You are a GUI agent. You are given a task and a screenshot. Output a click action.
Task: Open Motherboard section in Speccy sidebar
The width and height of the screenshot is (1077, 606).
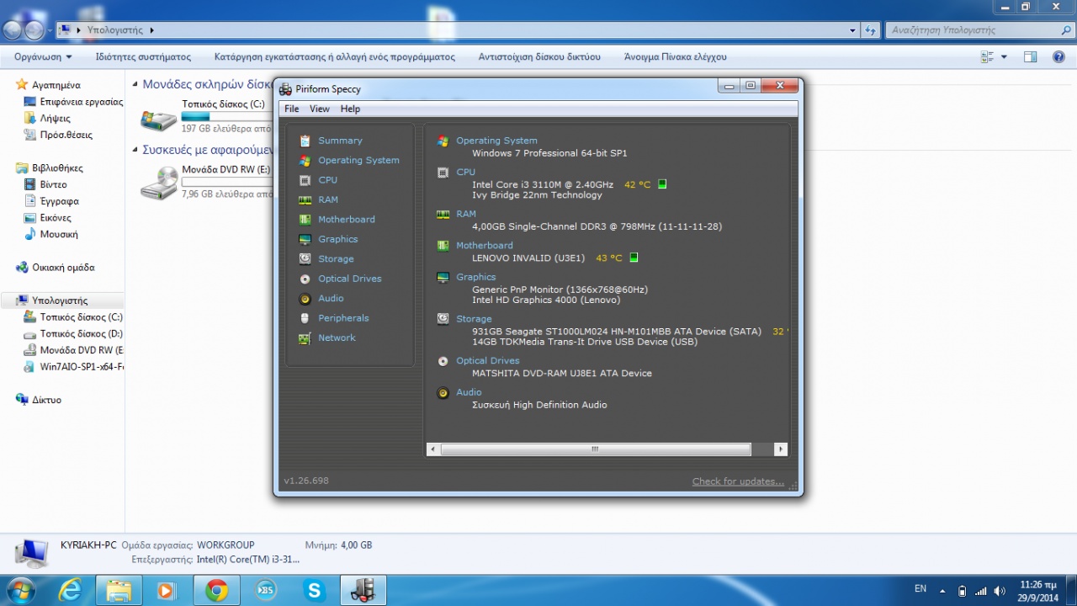(347, 219)
